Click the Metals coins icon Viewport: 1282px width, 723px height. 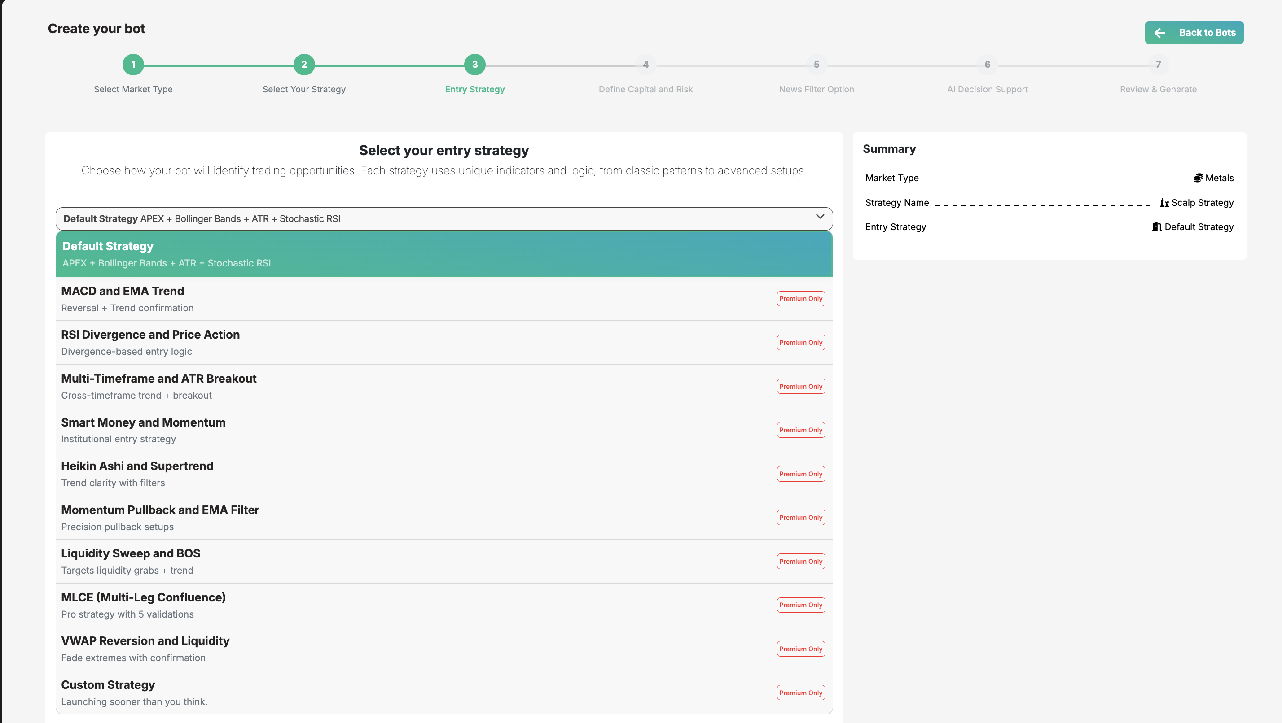[x=1198, y=178]
